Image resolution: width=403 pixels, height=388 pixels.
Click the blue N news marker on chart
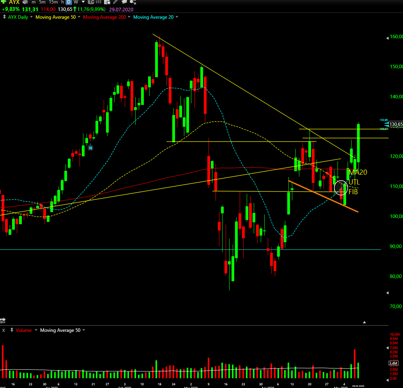[x=90, y=148]
